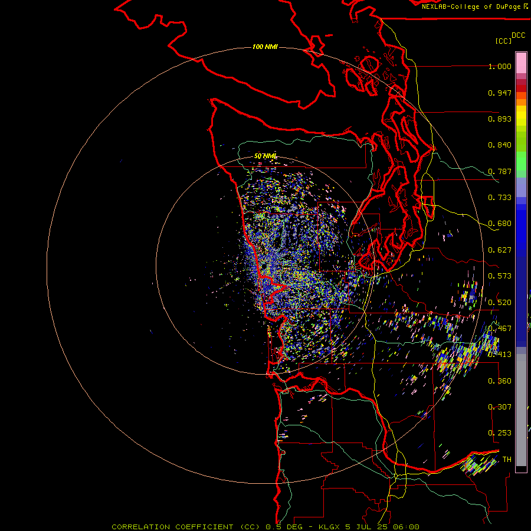Click the 0.787 value on the color scale
The width and height of the screenshot is (531, 531).
pos(500,171)
